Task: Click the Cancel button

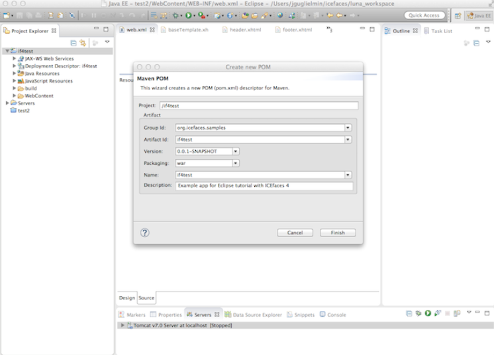Action: (295, 232)
